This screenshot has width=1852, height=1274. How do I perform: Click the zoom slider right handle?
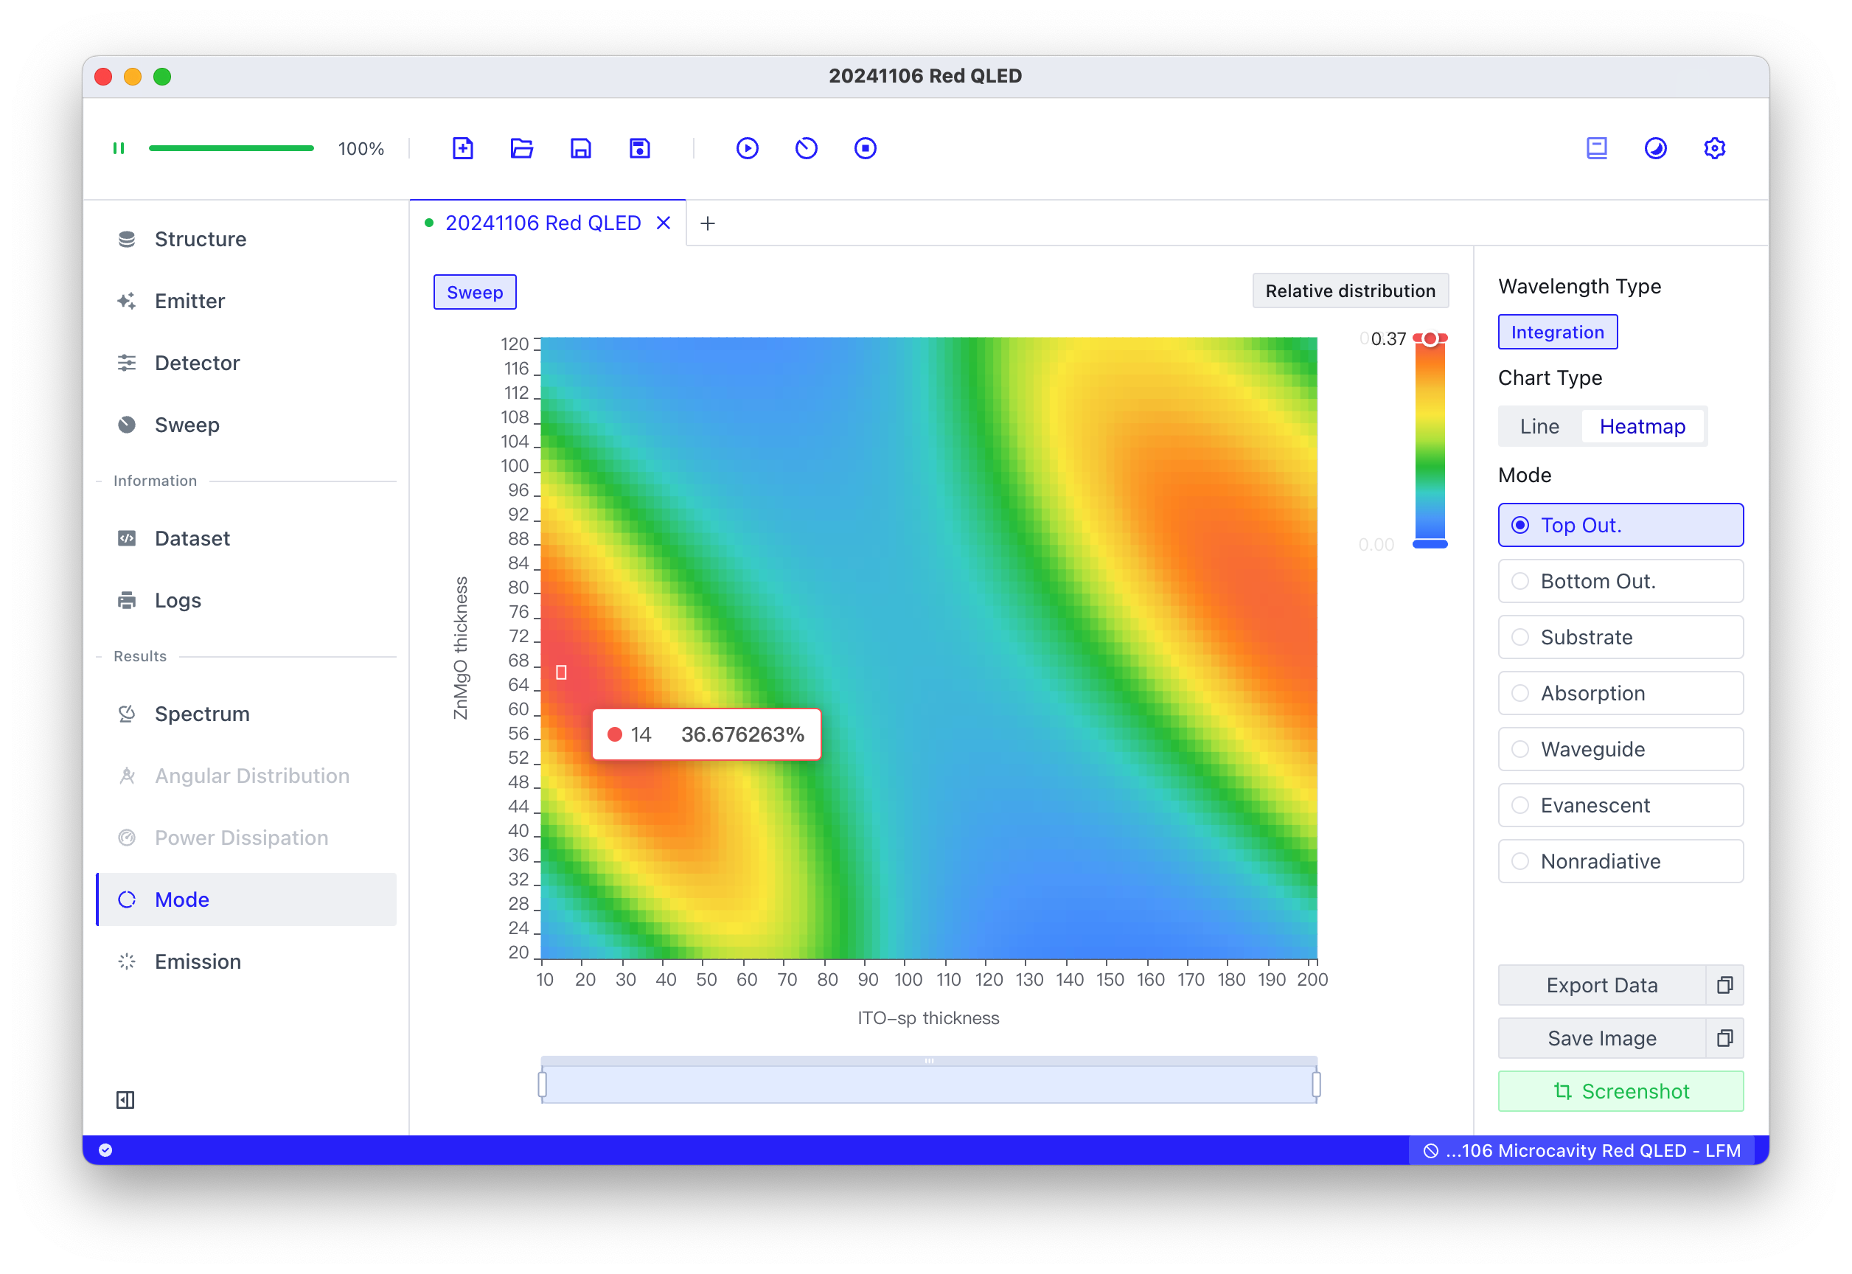[1316, 1085]
